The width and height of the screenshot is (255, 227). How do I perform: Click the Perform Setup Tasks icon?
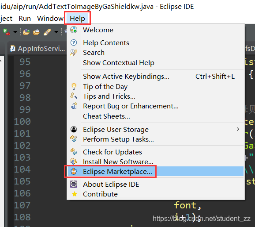point(74,139)
